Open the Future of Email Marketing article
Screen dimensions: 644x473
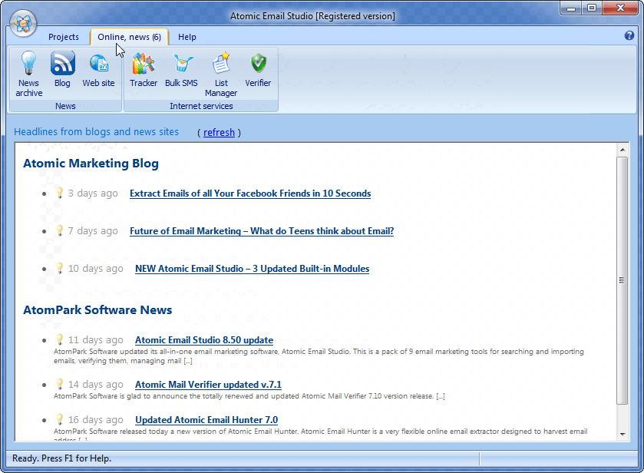262,231
